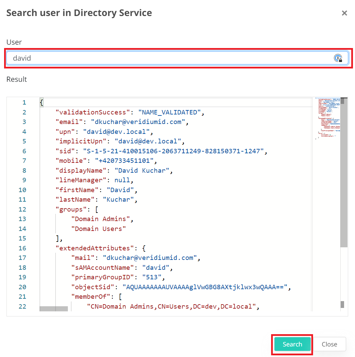This screenshot has height=357, width=355.
Task: Select line number 12 in the gutter
Action: (22, 209)
